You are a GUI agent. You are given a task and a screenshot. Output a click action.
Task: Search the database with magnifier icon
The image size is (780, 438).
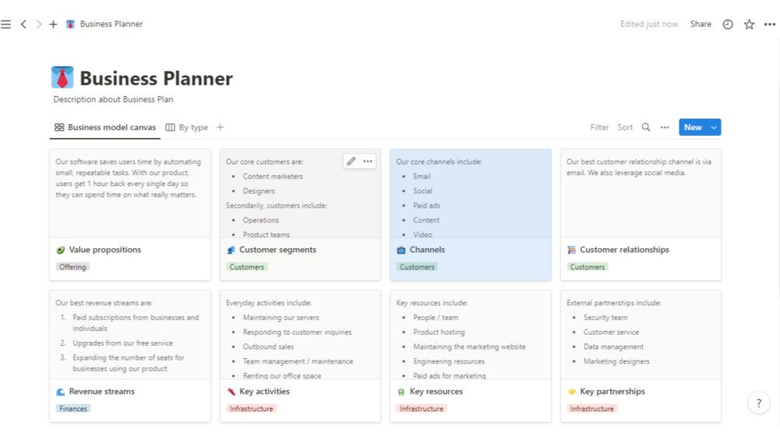646,127
